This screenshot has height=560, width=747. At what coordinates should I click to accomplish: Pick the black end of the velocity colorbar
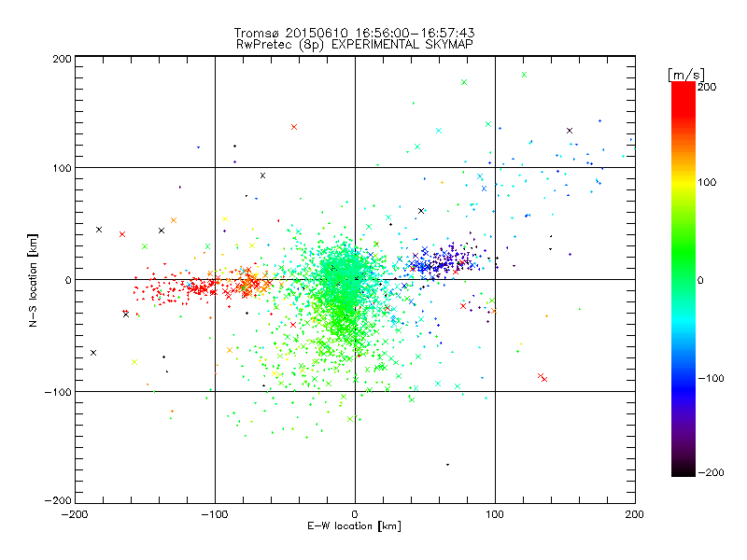click(x=684, y=469)
